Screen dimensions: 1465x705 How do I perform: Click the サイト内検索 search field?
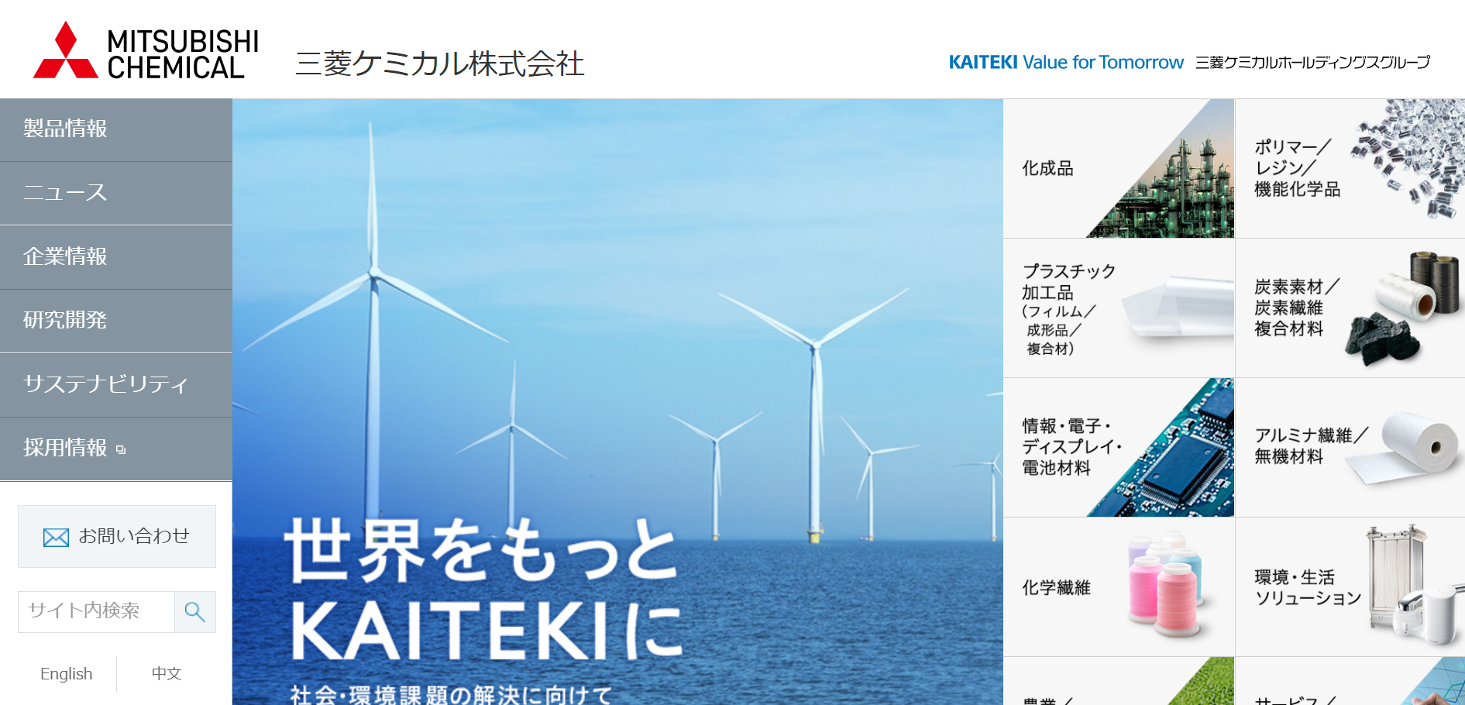[96, 612]
